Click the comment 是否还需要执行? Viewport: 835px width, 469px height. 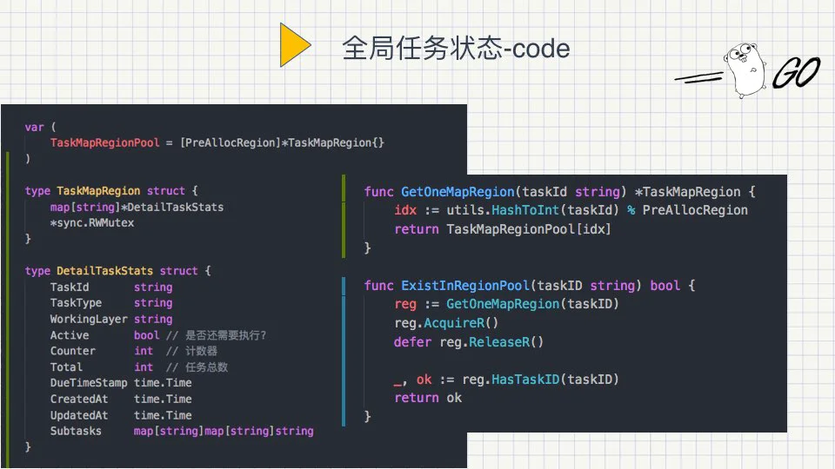point(226,335)
